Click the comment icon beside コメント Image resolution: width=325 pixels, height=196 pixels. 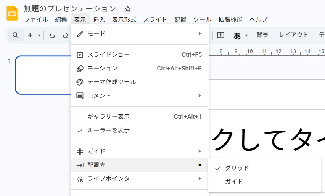coord(80,96)
